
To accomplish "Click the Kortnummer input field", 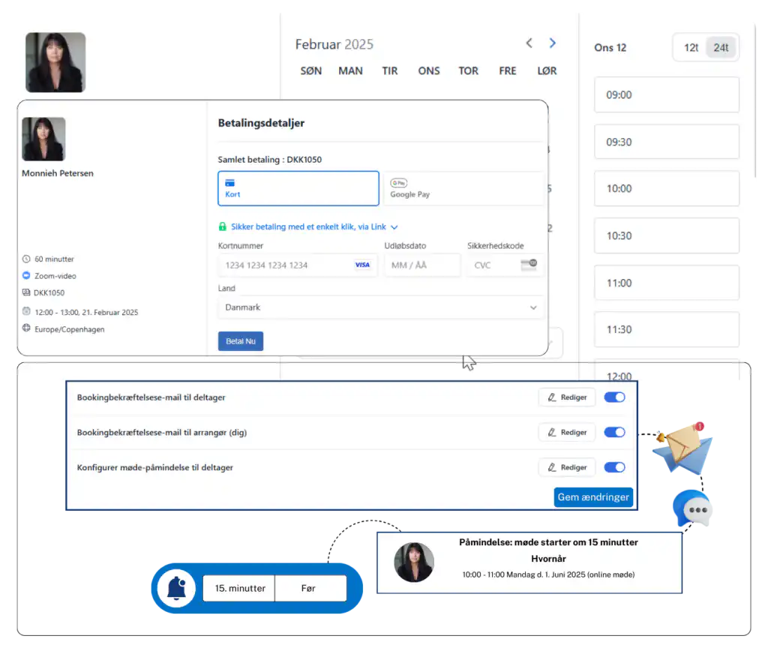I will (x=285, y=265).
